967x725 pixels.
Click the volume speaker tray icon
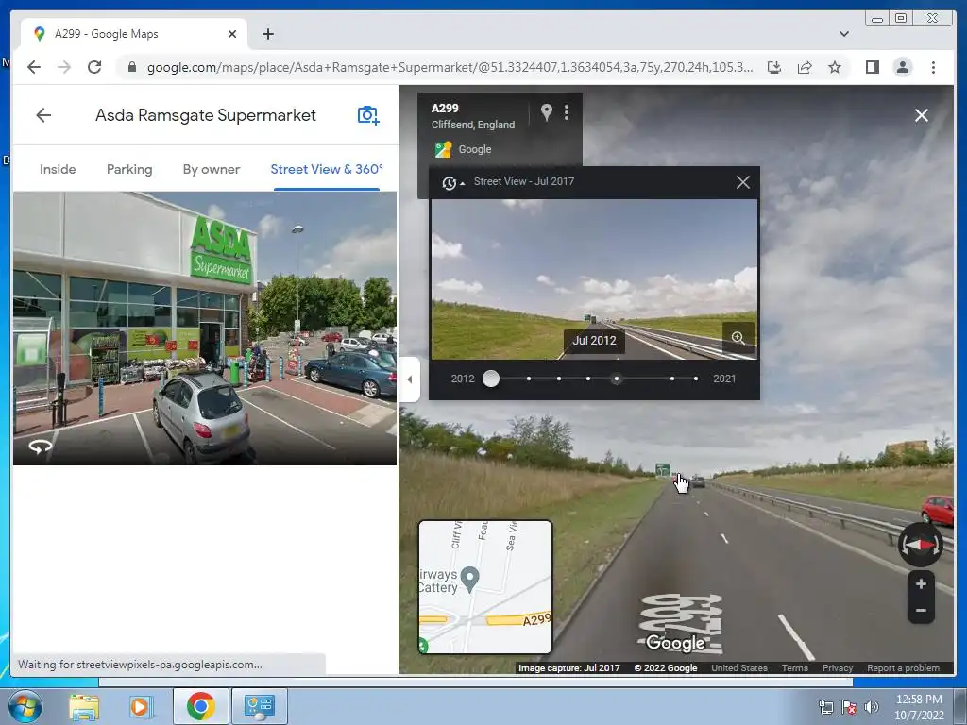click(872, 707)
